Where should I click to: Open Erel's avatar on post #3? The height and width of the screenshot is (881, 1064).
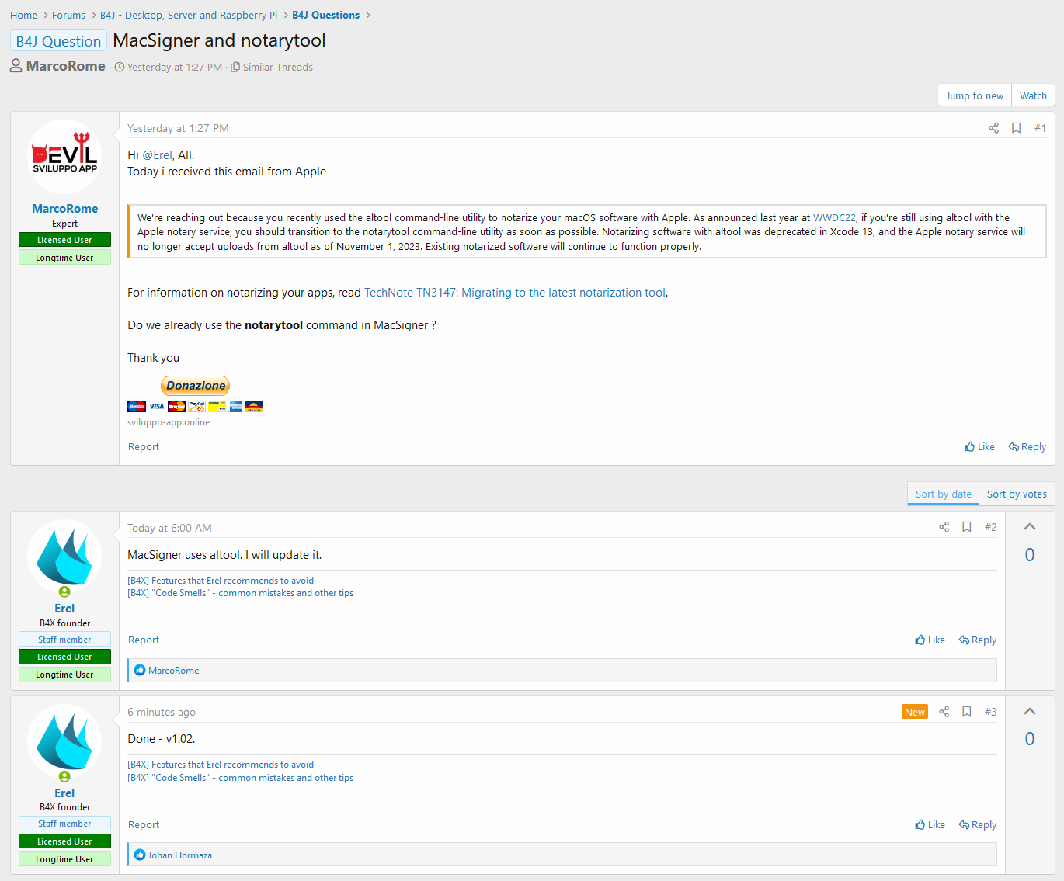pos(64,741)
